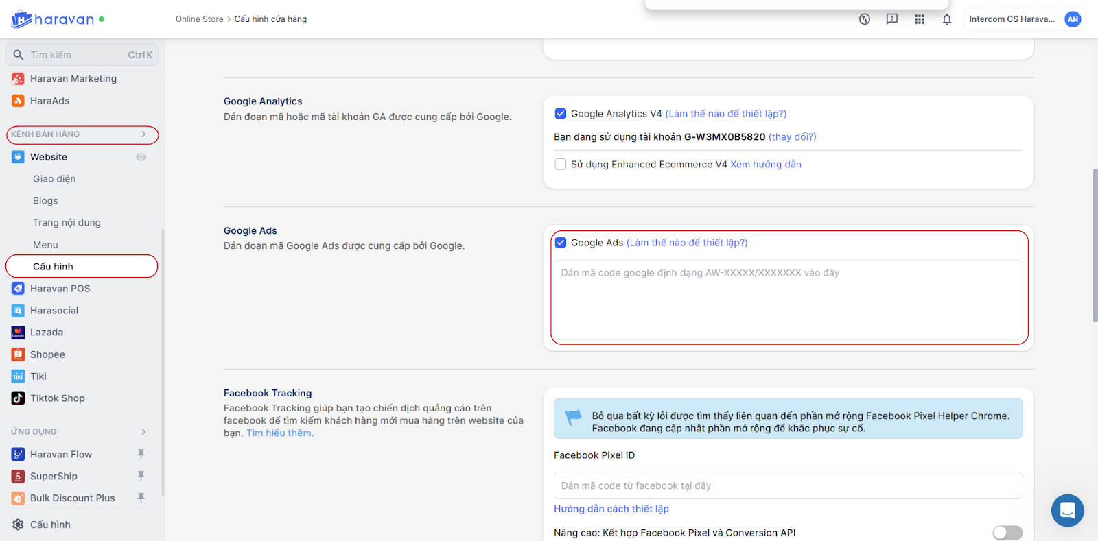The height and width of the screenshot is (541, 1098).
Task: Unpin the Haravan Flow app
Action: coord(141,454)
